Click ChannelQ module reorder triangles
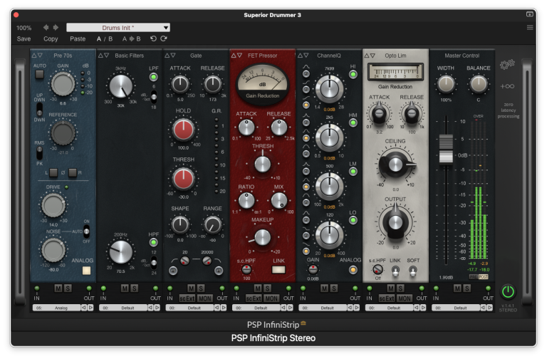Viewport: 547px width, 359px height. click(303, 56)
